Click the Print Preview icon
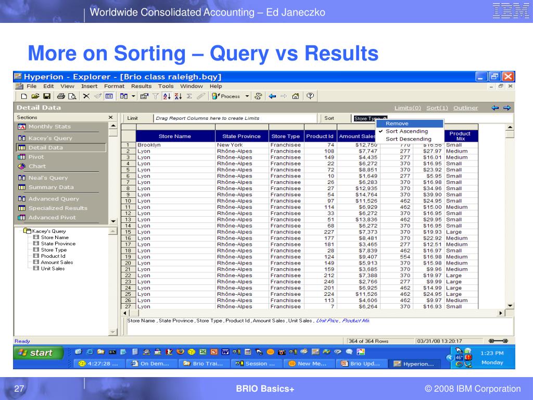Image resolution: width=533 pixels, height=400 pixels. click(x=72, y=96)
